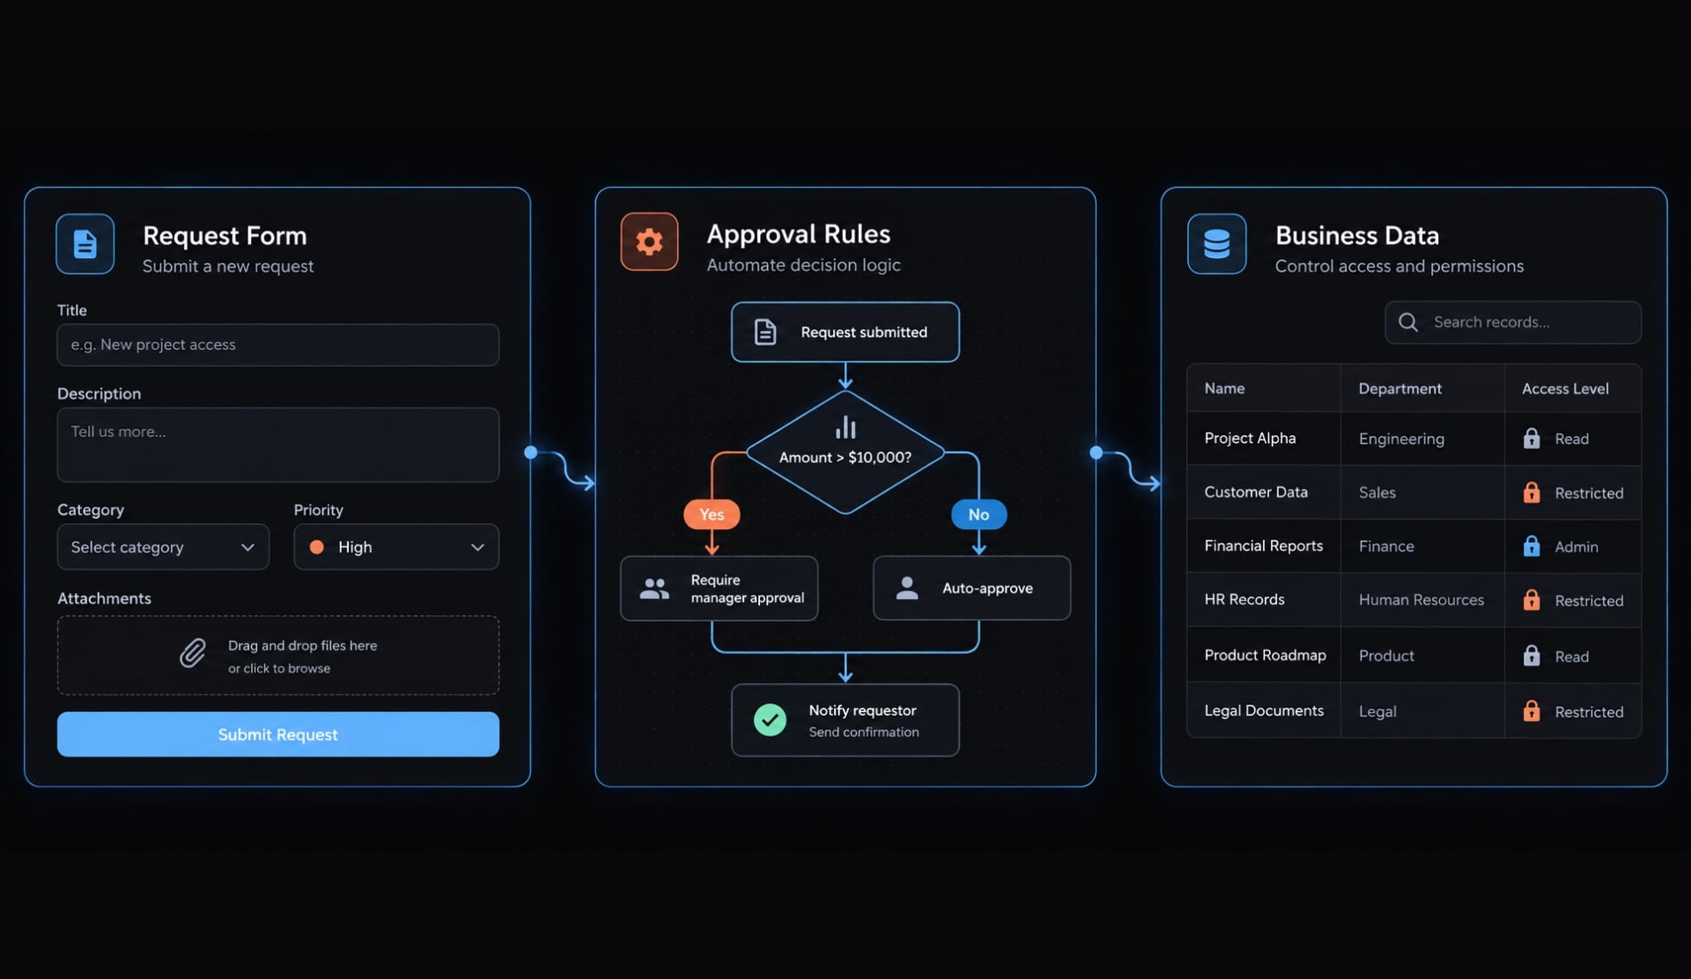This screenshot has height=979, width=1691.
Task: Click the blue lock icon for Financial Reports
Action: [x=1532, y=546]
